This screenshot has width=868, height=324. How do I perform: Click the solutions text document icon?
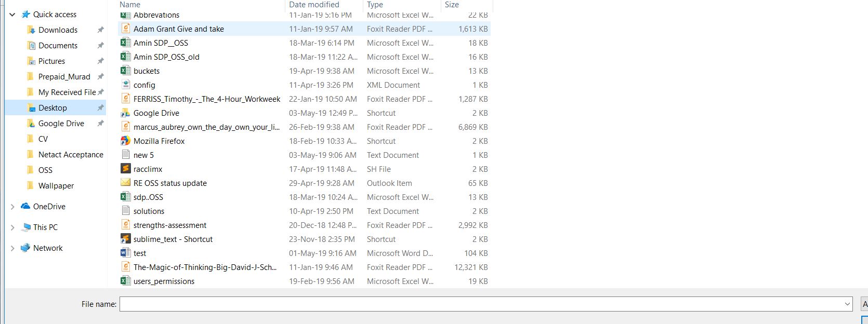tap(125, 211)
